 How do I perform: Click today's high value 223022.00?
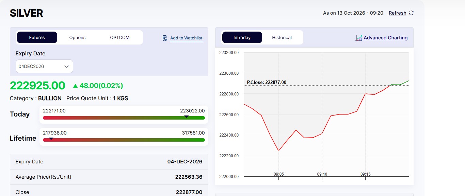tap(192, 111)
